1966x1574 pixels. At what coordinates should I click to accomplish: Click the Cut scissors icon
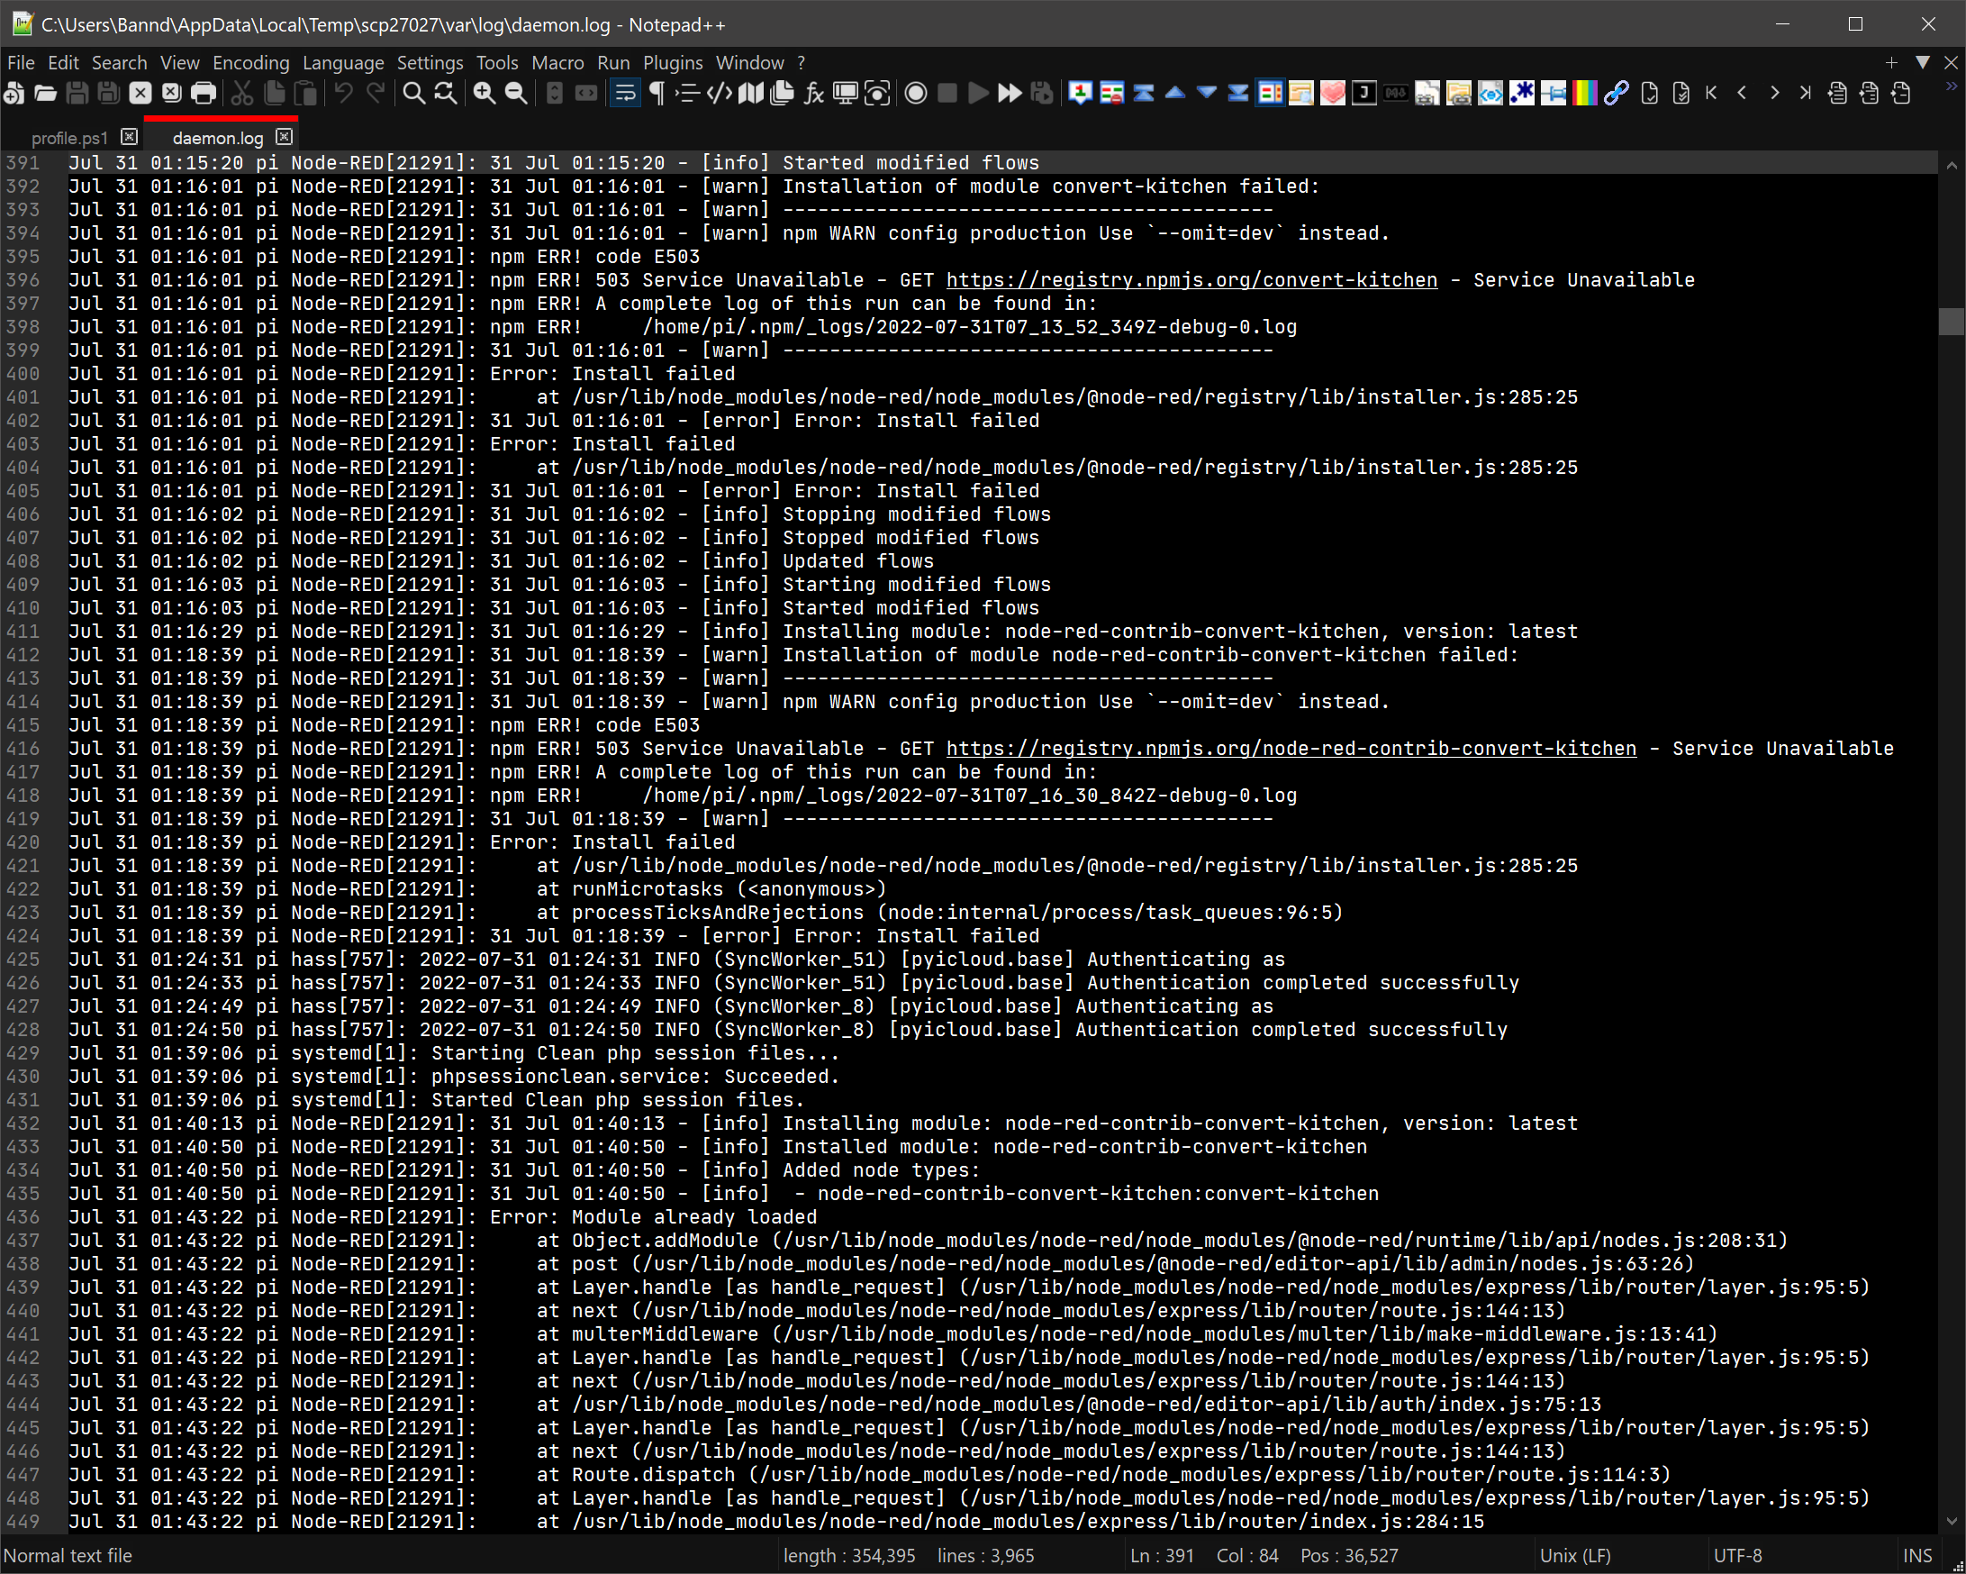pyautogui.click(x=241, y=93)
